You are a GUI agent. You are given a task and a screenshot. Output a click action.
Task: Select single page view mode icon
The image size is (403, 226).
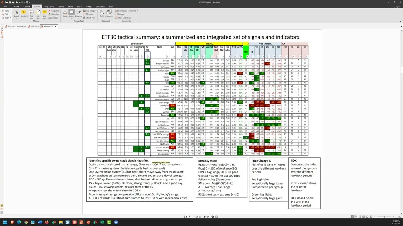[x=352, y=217]
